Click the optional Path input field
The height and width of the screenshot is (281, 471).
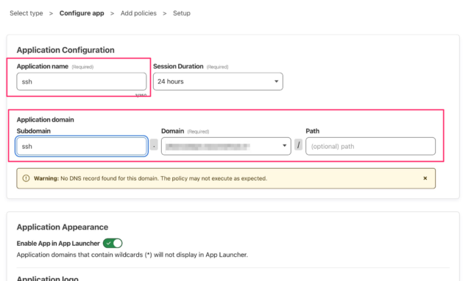(x=370, y=146)
